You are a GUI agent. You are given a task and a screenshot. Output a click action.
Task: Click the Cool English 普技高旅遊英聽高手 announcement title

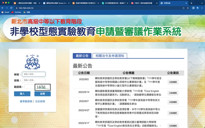coord(128,93)
